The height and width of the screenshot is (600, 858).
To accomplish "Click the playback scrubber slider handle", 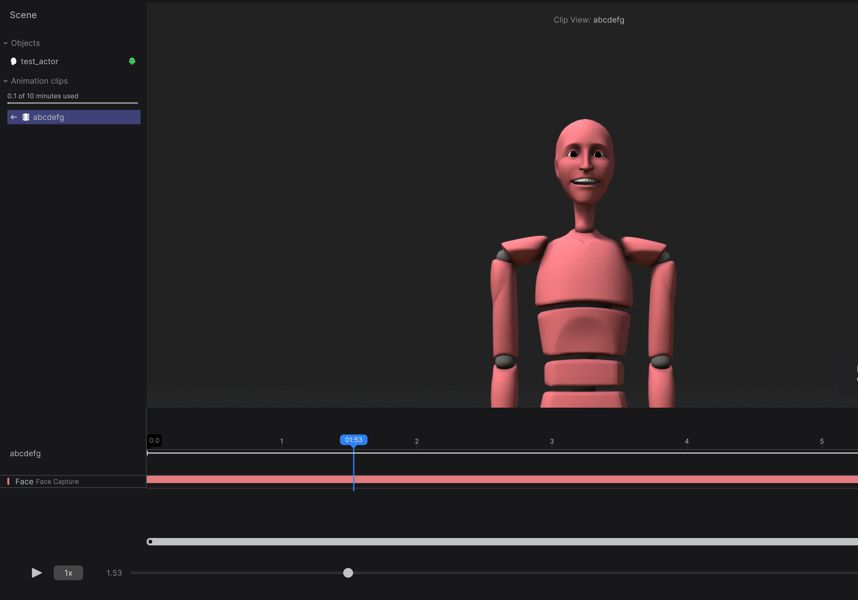I will click(x=348, y=573).
